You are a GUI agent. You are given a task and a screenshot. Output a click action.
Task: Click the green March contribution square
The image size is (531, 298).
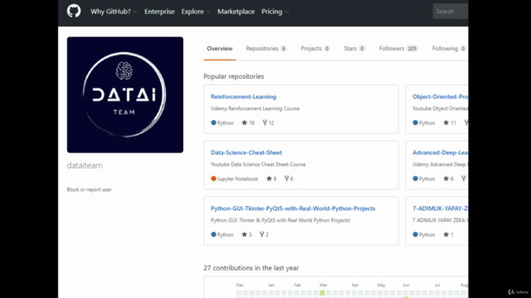[322, 293]
